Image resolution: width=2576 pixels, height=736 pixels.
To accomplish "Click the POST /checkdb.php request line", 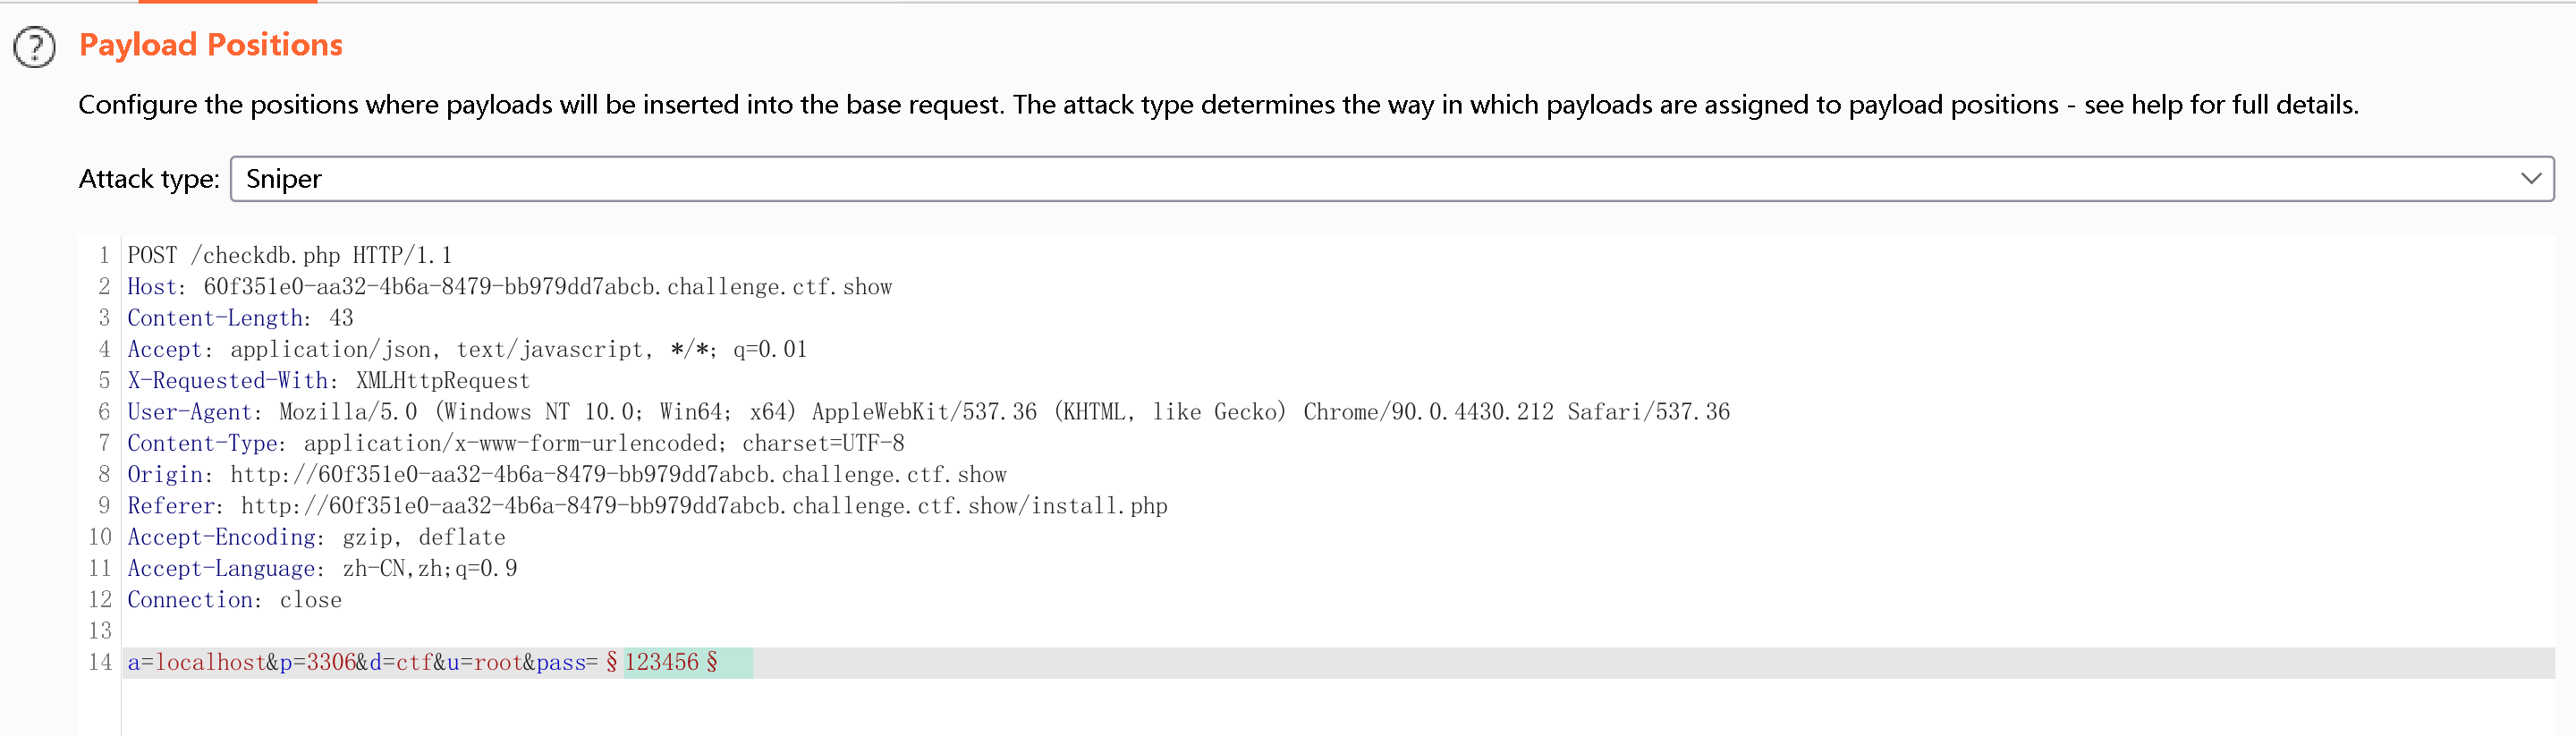I will click(x=289, y=256).
